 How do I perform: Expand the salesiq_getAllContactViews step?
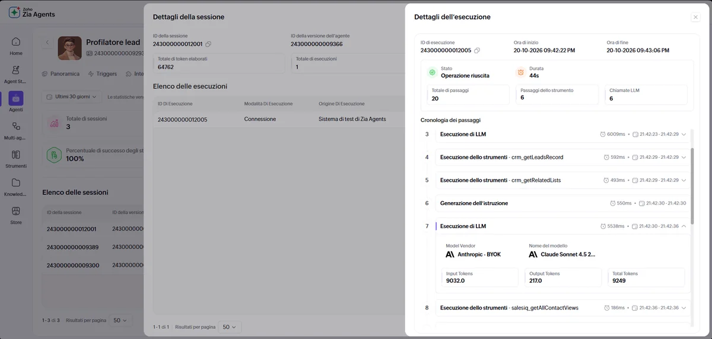684,308
